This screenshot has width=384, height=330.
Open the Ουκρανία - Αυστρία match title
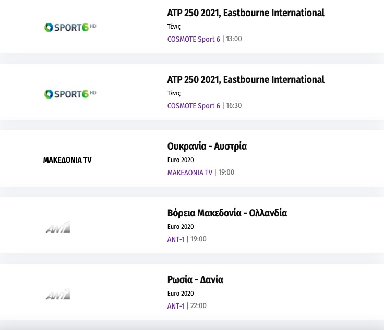coord(207,146)
